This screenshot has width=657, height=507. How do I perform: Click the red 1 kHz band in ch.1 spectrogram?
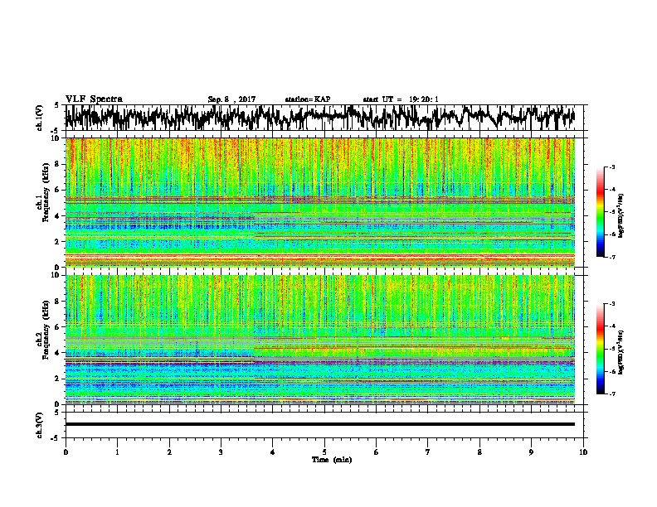[320, 255]
